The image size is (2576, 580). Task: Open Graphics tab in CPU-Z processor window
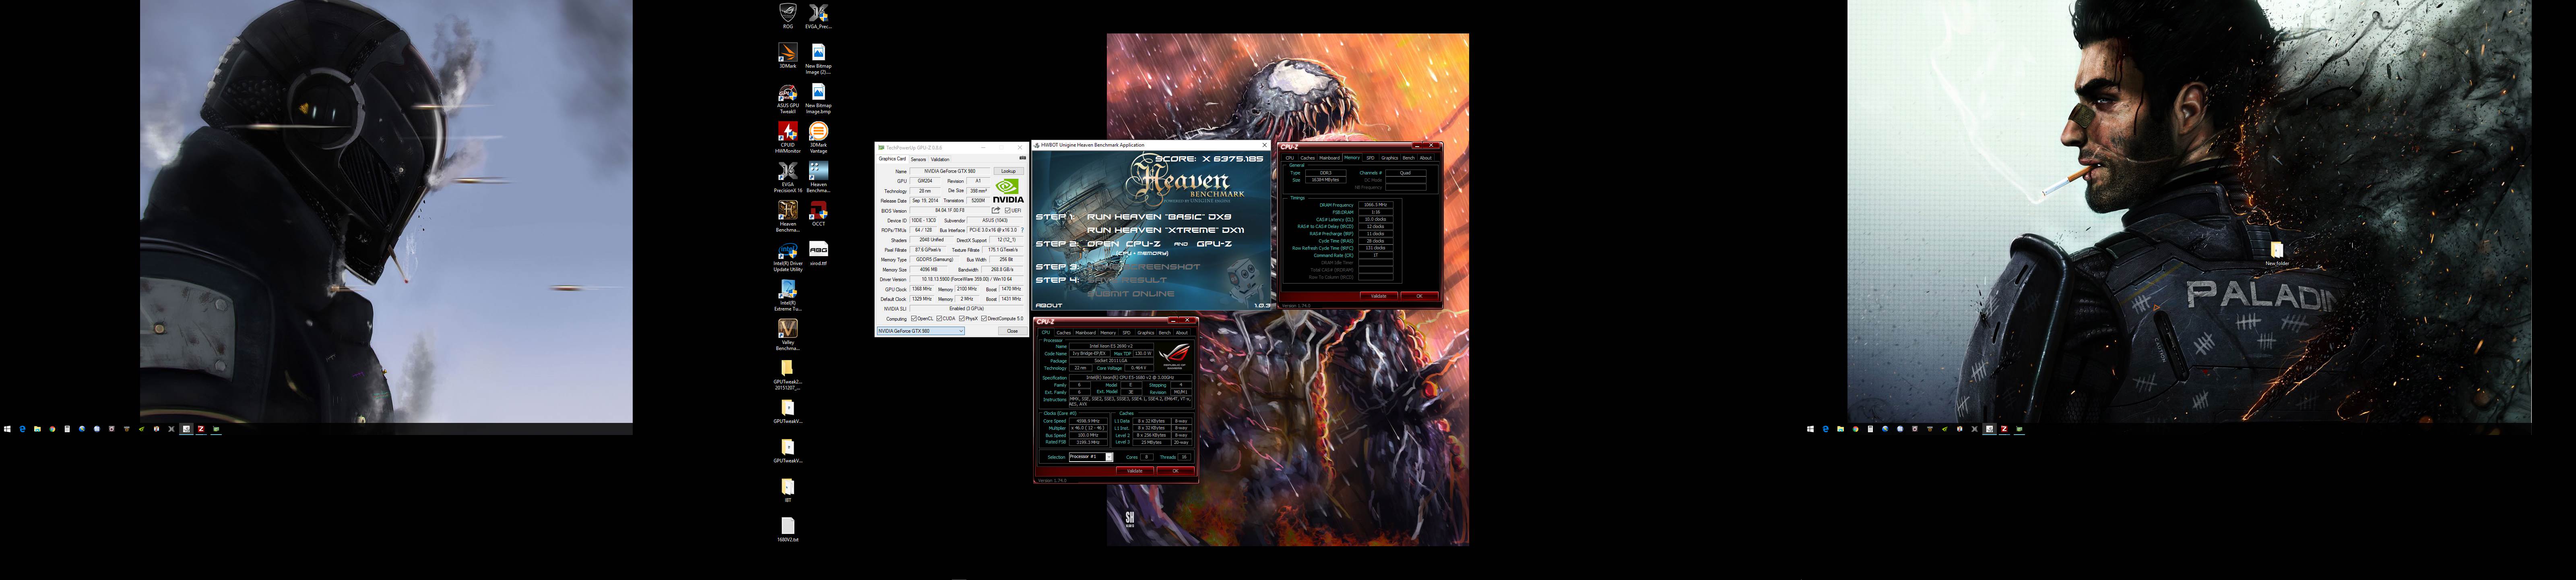(1146, 333)
